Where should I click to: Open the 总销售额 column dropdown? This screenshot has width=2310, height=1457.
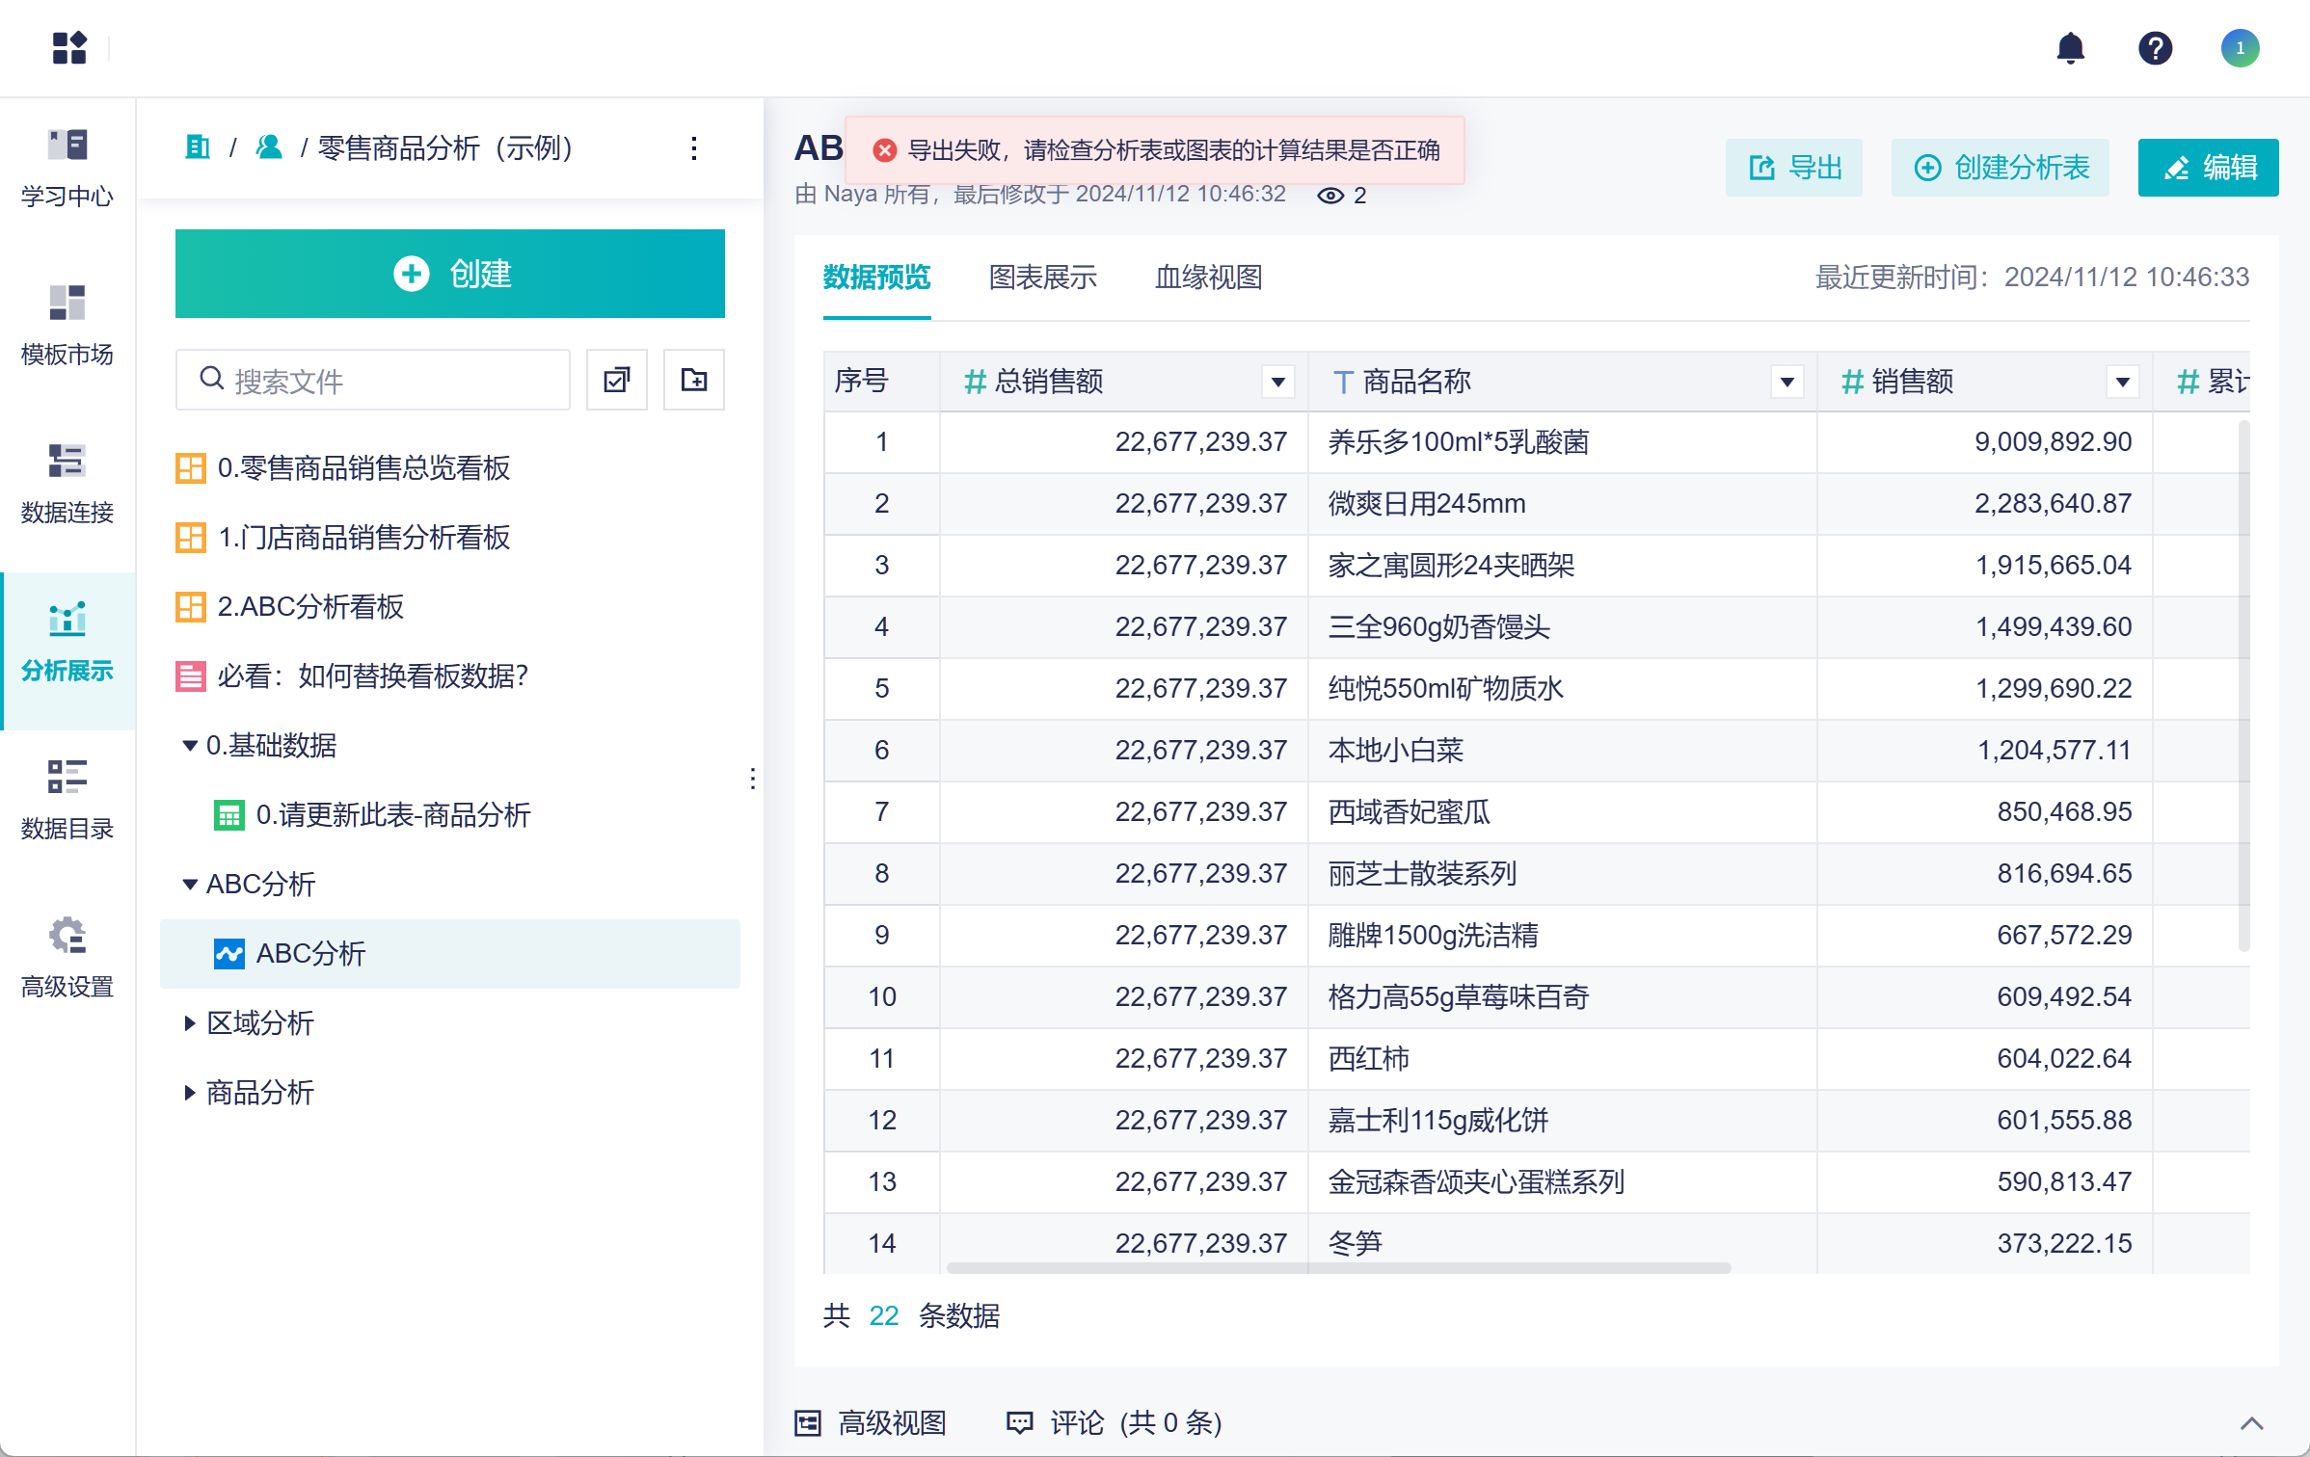pyautogui.click(x=1278, y=383)
